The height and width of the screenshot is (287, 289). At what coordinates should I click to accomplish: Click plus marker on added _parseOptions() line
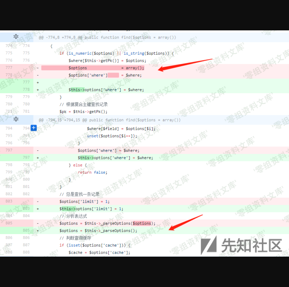[x=38, y=231]
